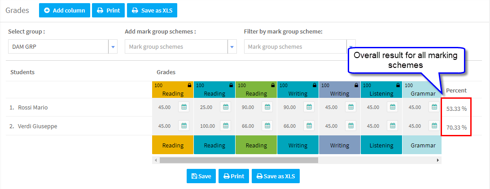Click lock icon on Listening column header
The height and width of the screenshot is (189, 490).
point(398,85)
